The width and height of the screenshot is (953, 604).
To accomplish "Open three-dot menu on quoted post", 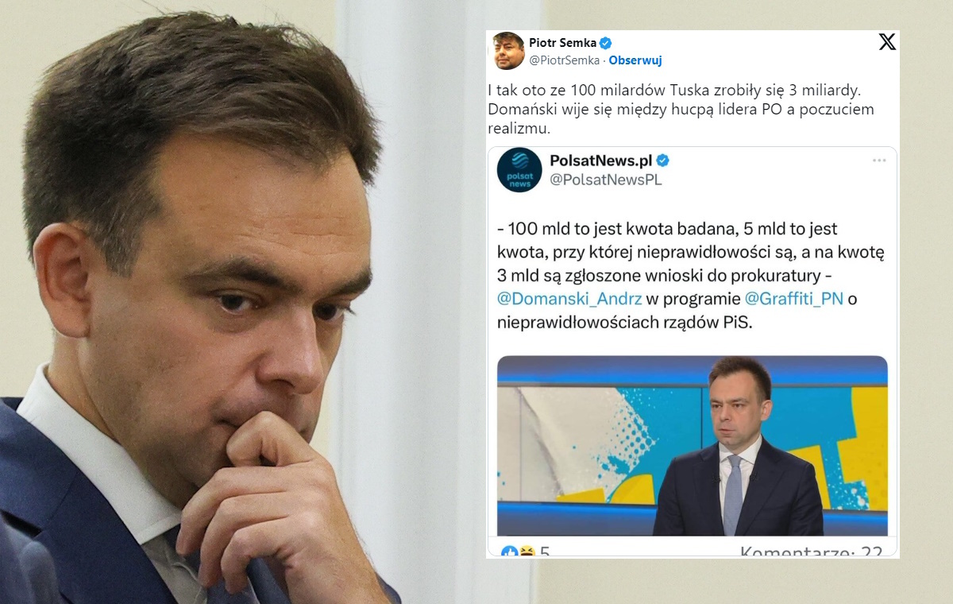I will pyautogui.click(x=879, y=161).
